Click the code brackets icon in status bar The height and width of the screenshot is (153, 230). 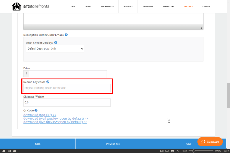coord(178,151)
